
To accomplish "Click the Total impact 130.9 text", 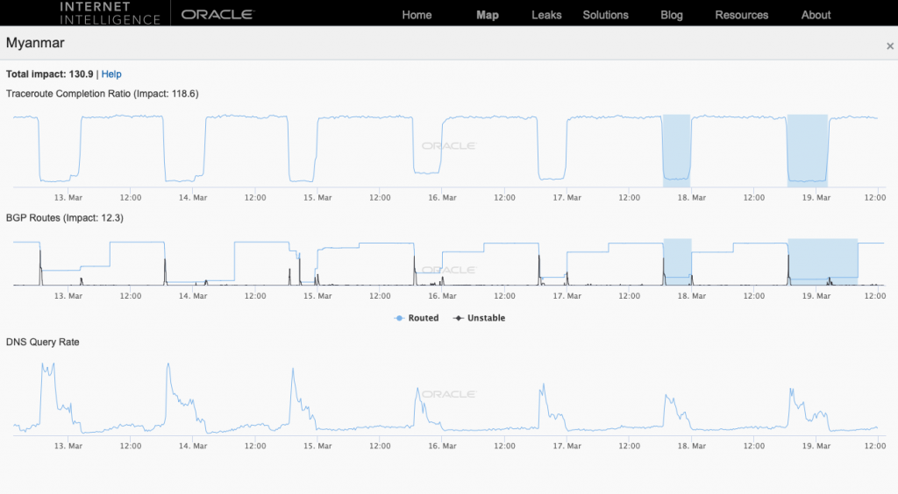I will coord(49,74).
